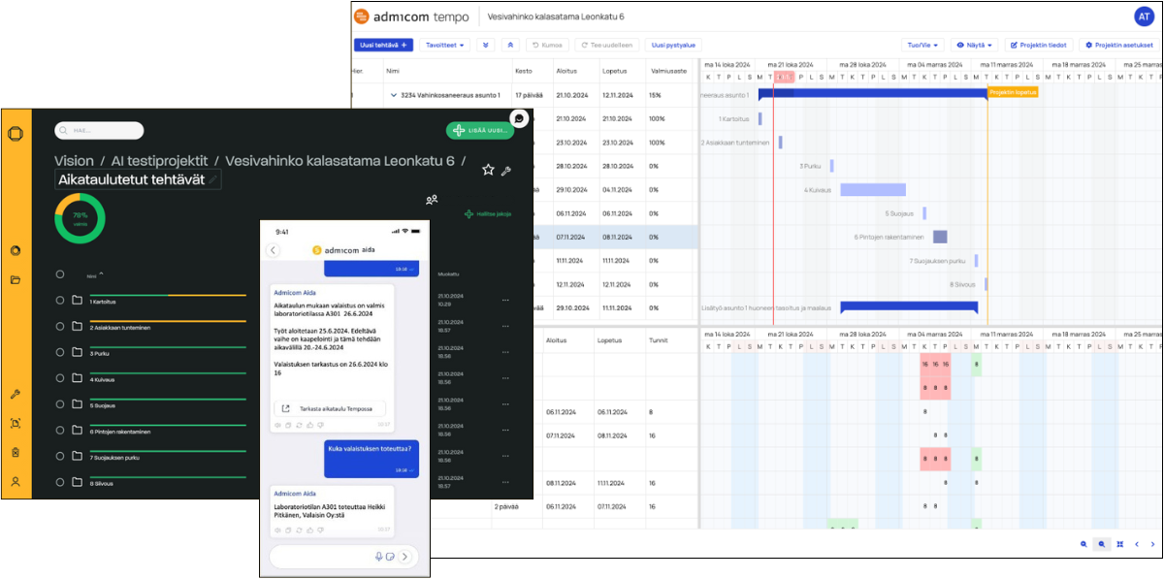Collapse the 3234 Vahinkosaneeraus asunto 1 row
The width and height of the screenshot is (1164, 579).
pyautogui.click(x=393, y=95)
